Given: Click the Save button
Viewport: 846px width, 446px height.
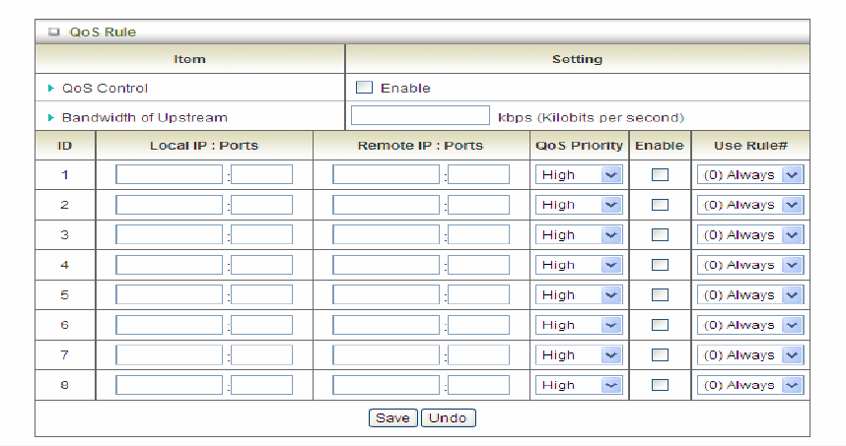Looking at the screenshot, I should 392,417.
